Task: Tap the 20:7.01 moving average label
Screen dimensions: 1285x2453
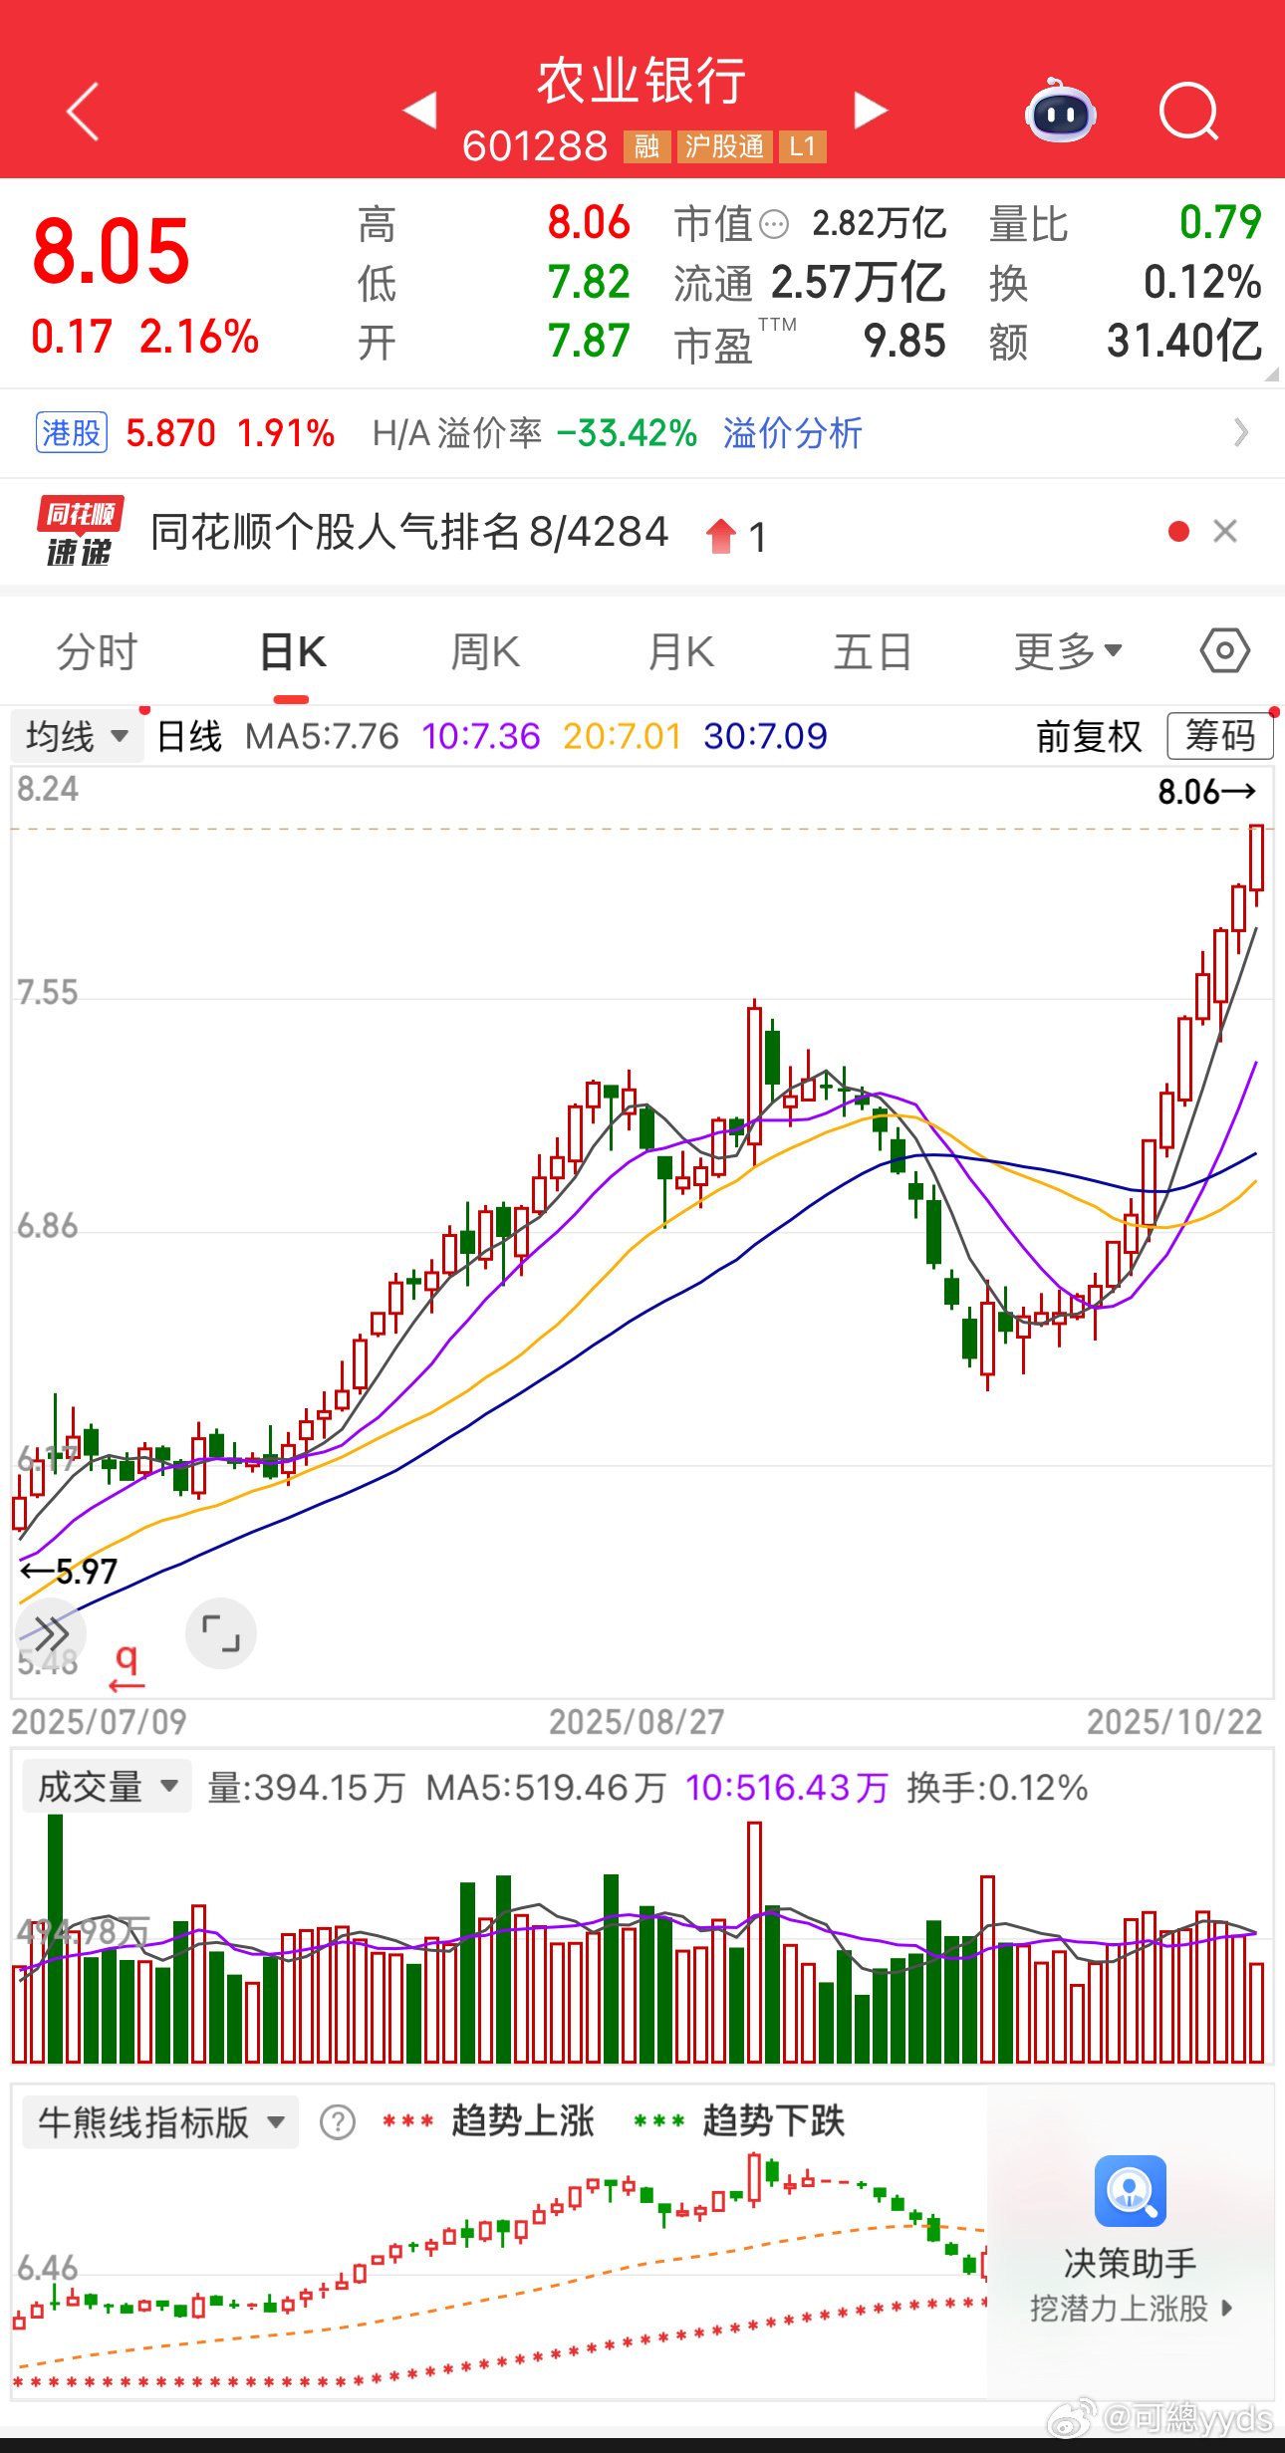Action: pos(622,737)
